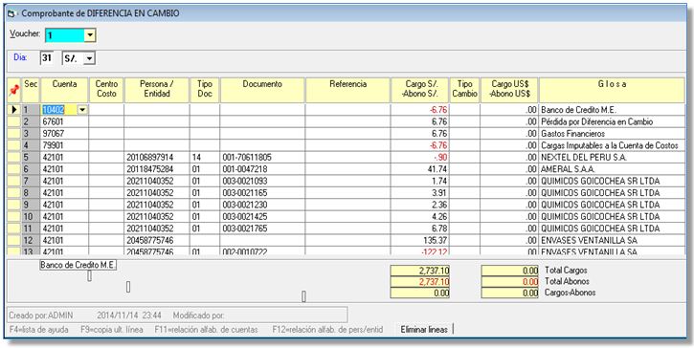Viewport: 694px width, 348px height.
Task: Click the amount -.90 cell
Action: click(419, 158)
